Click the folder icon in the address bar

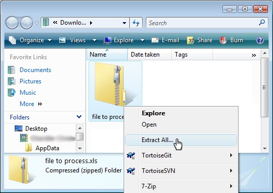pos(46,22)
